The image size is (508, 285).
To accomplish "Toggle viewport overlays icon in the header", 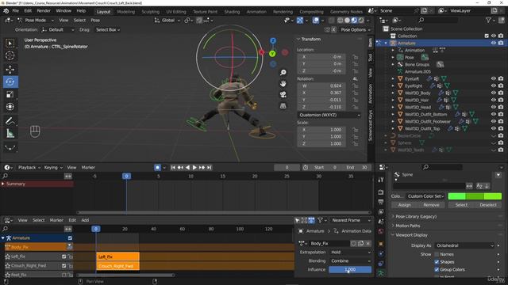I will [x=316, y=21].
